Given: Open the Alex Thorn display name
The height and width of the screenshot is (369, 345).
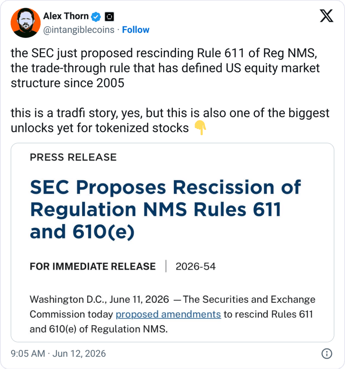Looking at the screenshot, I should click(x=66, y=16).
